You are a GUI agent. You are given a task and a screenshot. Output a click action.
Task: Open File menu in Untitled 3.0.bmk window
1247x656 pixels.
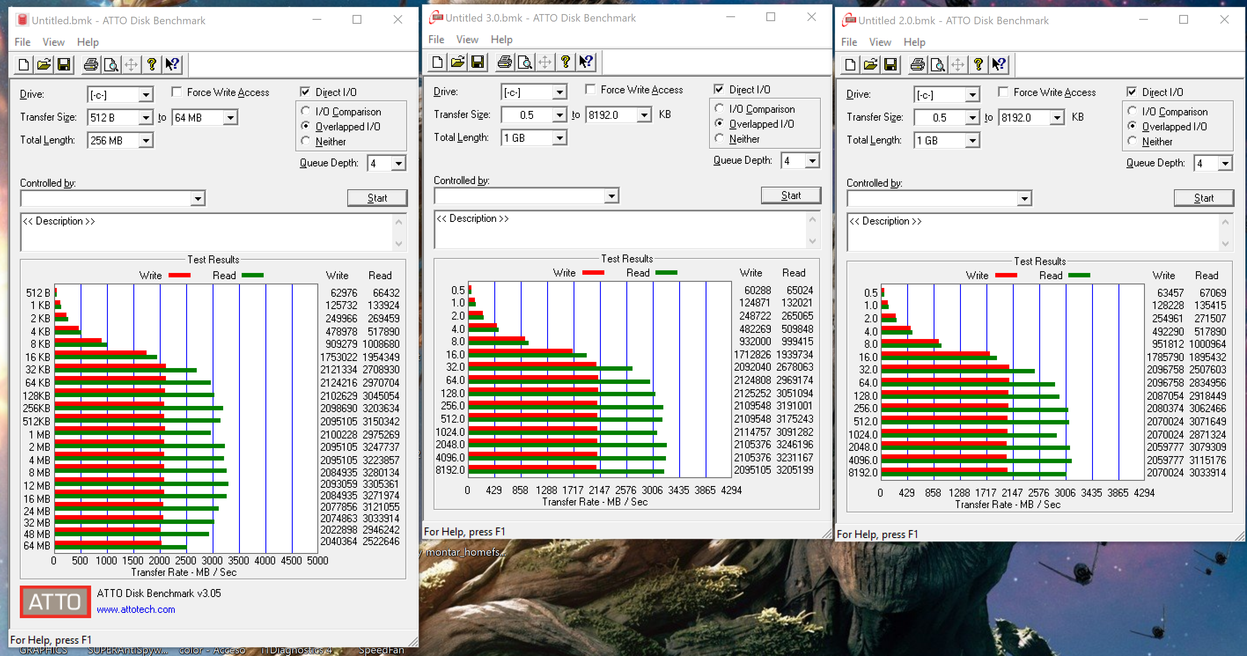tap(436, 39)
